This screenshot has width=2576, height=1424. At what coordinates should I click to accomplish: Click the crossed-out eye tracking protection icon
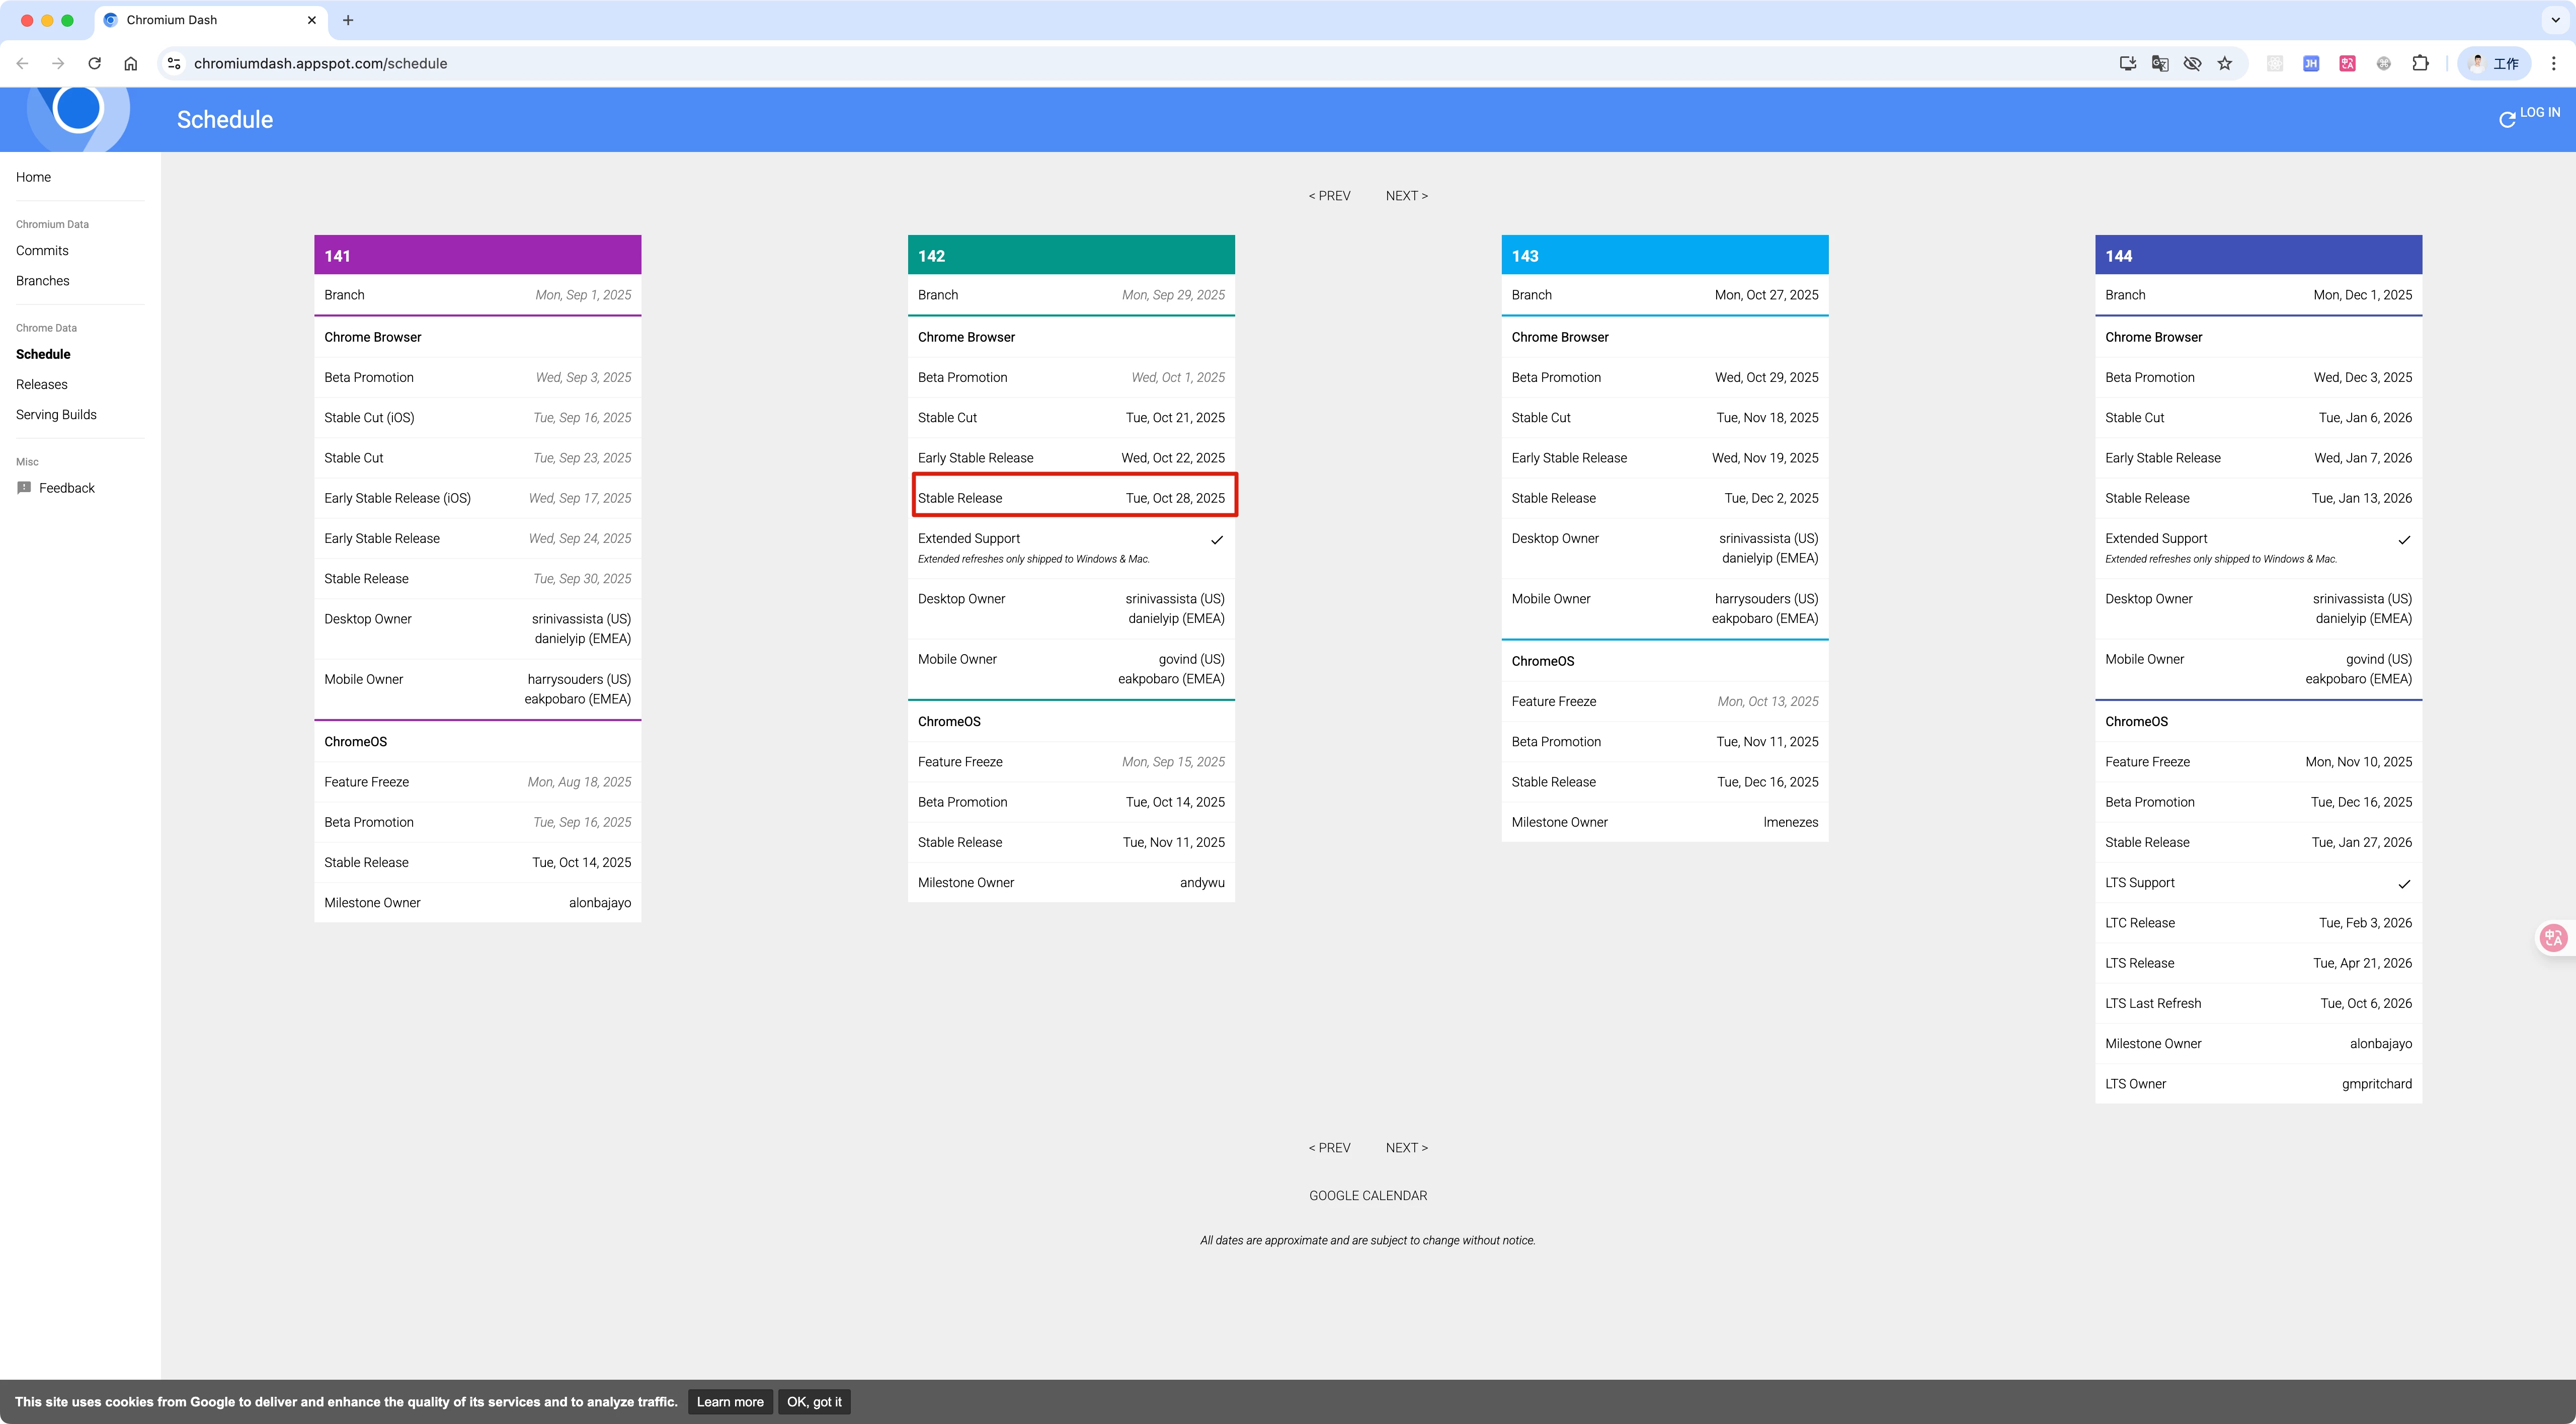[x=2192, y=63]
